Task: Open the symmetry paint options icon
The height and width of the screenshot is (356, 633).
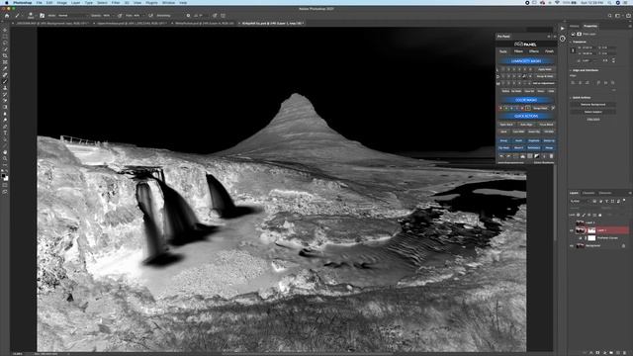Action: click(223, 16)
